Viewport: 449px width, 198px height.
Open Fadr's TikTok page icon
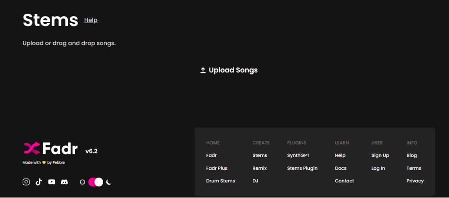click(39, 182)
